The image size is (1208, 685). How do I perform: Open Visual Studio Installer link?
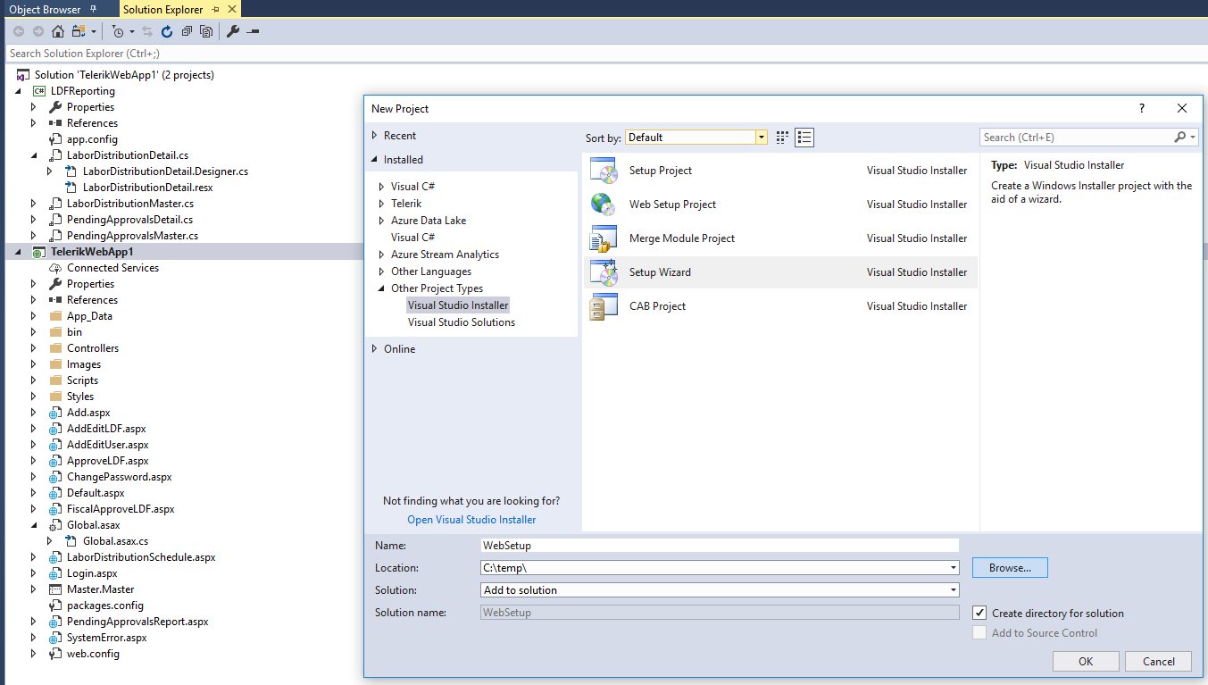tap(471, 520)
